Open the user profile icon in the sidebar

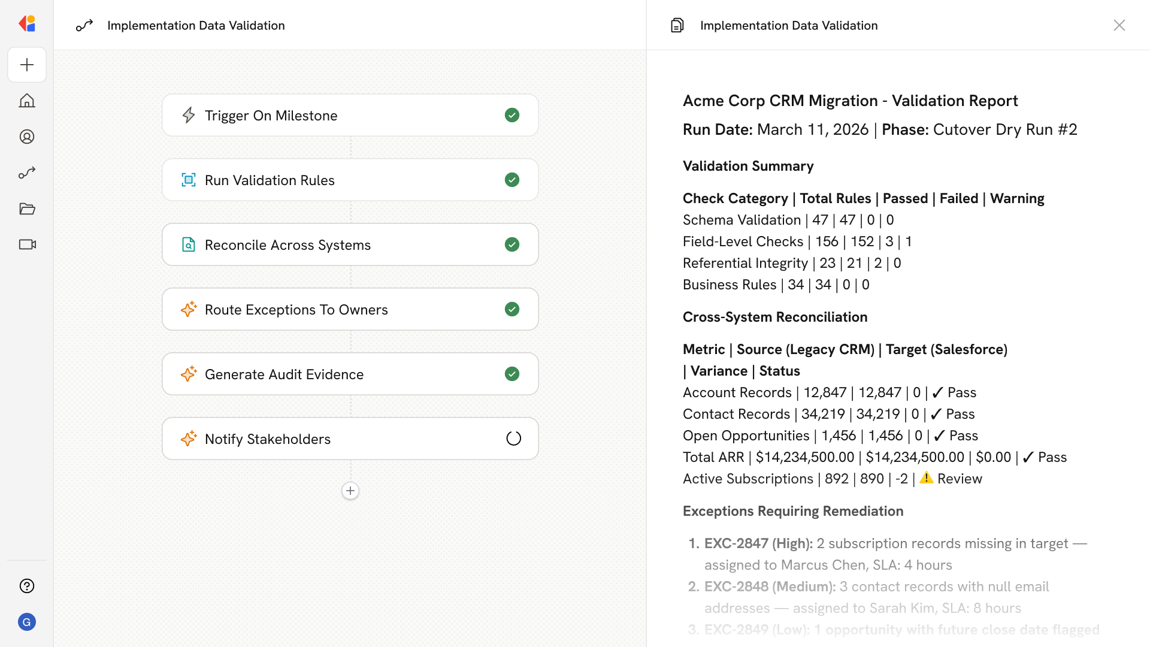27,137
